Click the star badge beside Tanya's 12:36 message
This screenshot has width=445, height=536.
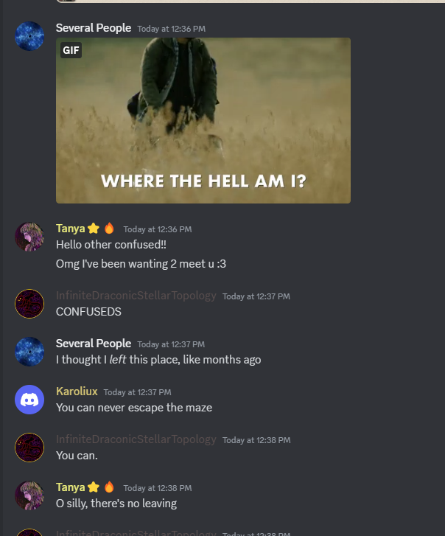click(x=94, y=229)
